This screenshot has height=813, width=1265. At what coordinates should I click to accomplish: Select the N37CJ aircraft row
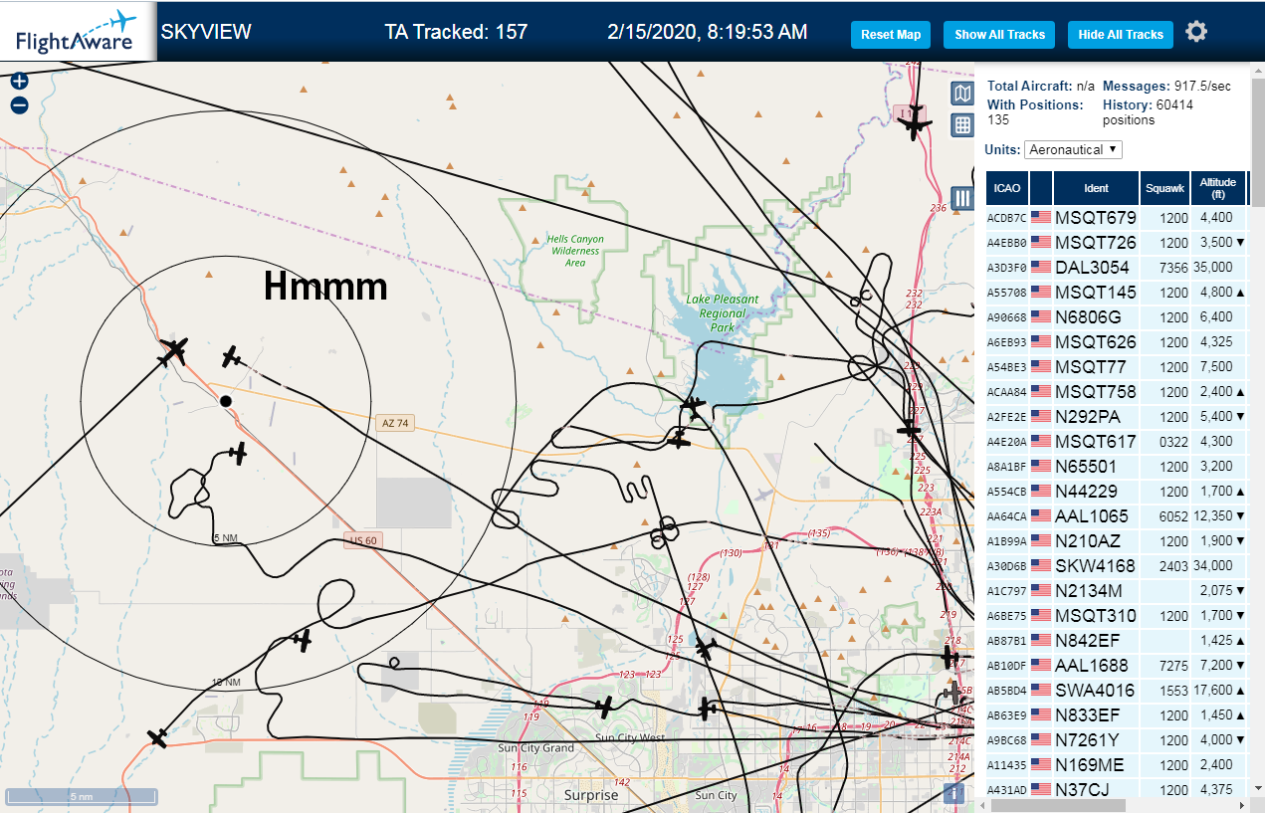[x=1116, y=789]
